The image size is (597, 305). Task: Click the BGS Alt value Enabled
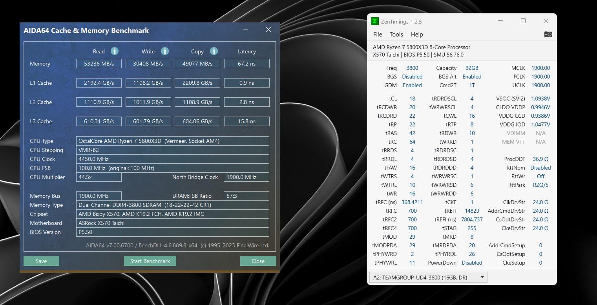(472, 77)
